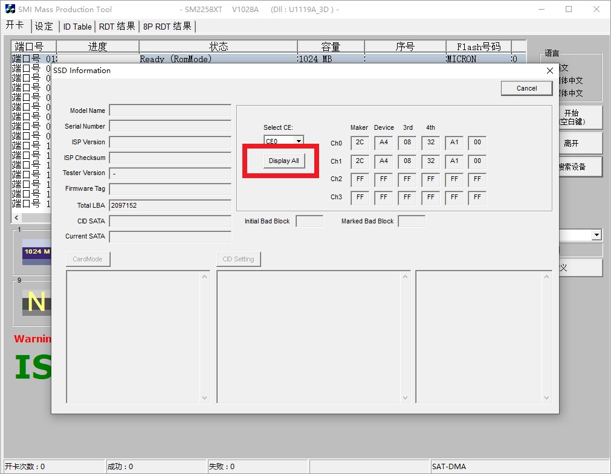Click the yellow N port 9 icon
Image resolution: width=611 pixels, height=474 pixels.
tap(36, 302)
